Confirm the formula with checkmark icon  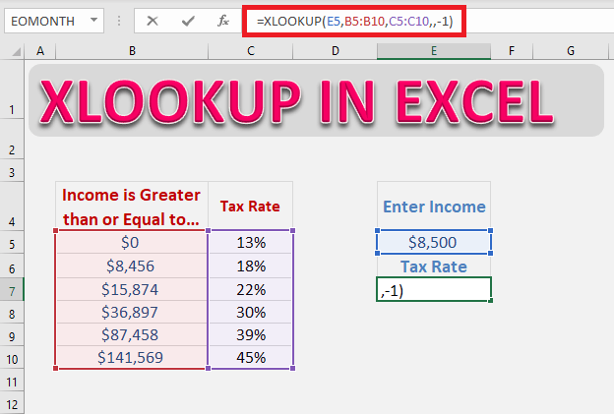tap(188, 21)
